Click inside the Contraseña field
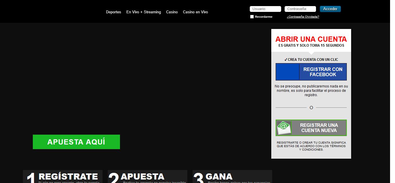This screenshot has height=183, width=395. point(300,9)
